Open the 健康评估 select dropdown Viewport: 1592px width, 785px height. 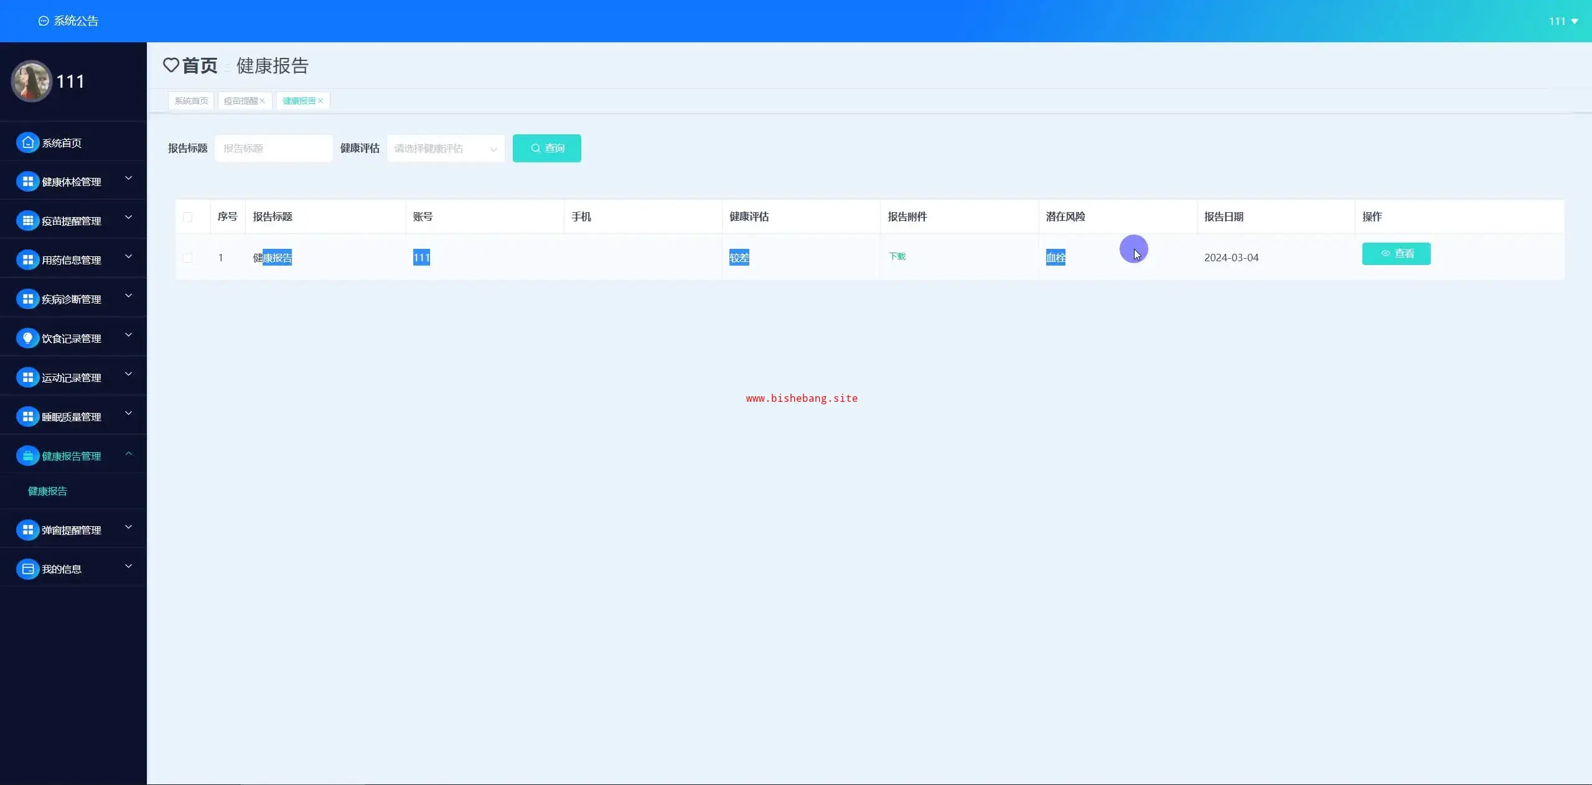(x=445, y=149)
